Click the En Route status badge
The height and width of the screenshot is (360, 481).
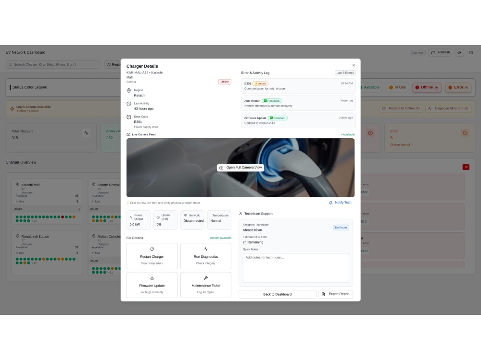341,228
